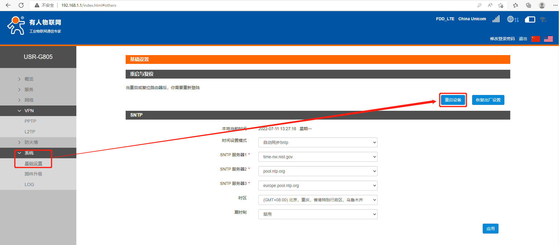Click the 恢复出厂设置 button
The height and width of the screenshot is (245, 559).
click(488, 100)
